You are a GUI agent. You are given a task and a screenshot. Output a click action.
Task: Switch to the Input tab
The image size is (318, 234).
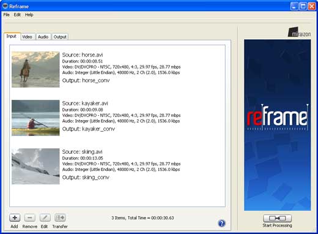pos(12,36)
